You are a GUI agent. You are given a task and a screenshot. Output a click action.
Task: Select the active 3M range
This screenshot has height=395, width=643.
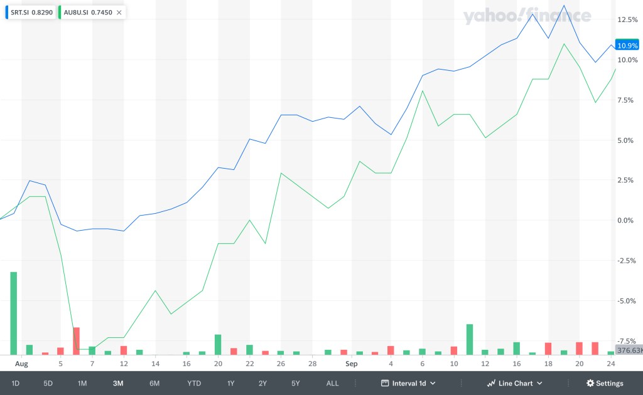(x=118, y=383)
